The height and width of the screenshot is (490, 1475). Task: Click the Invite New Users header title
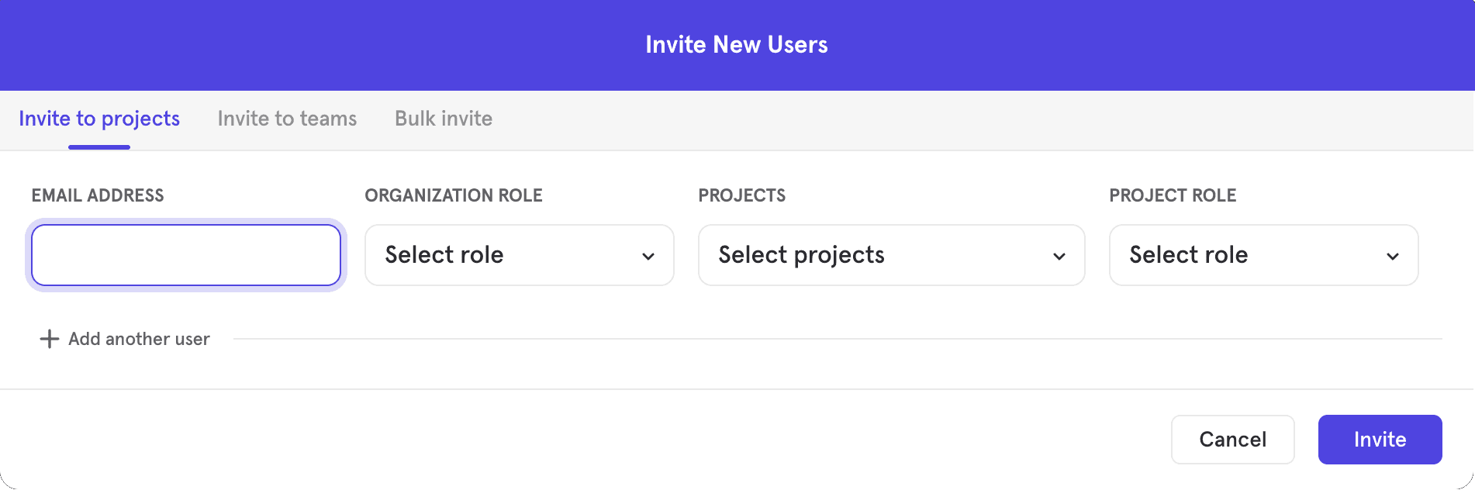[x=737, y=45]
